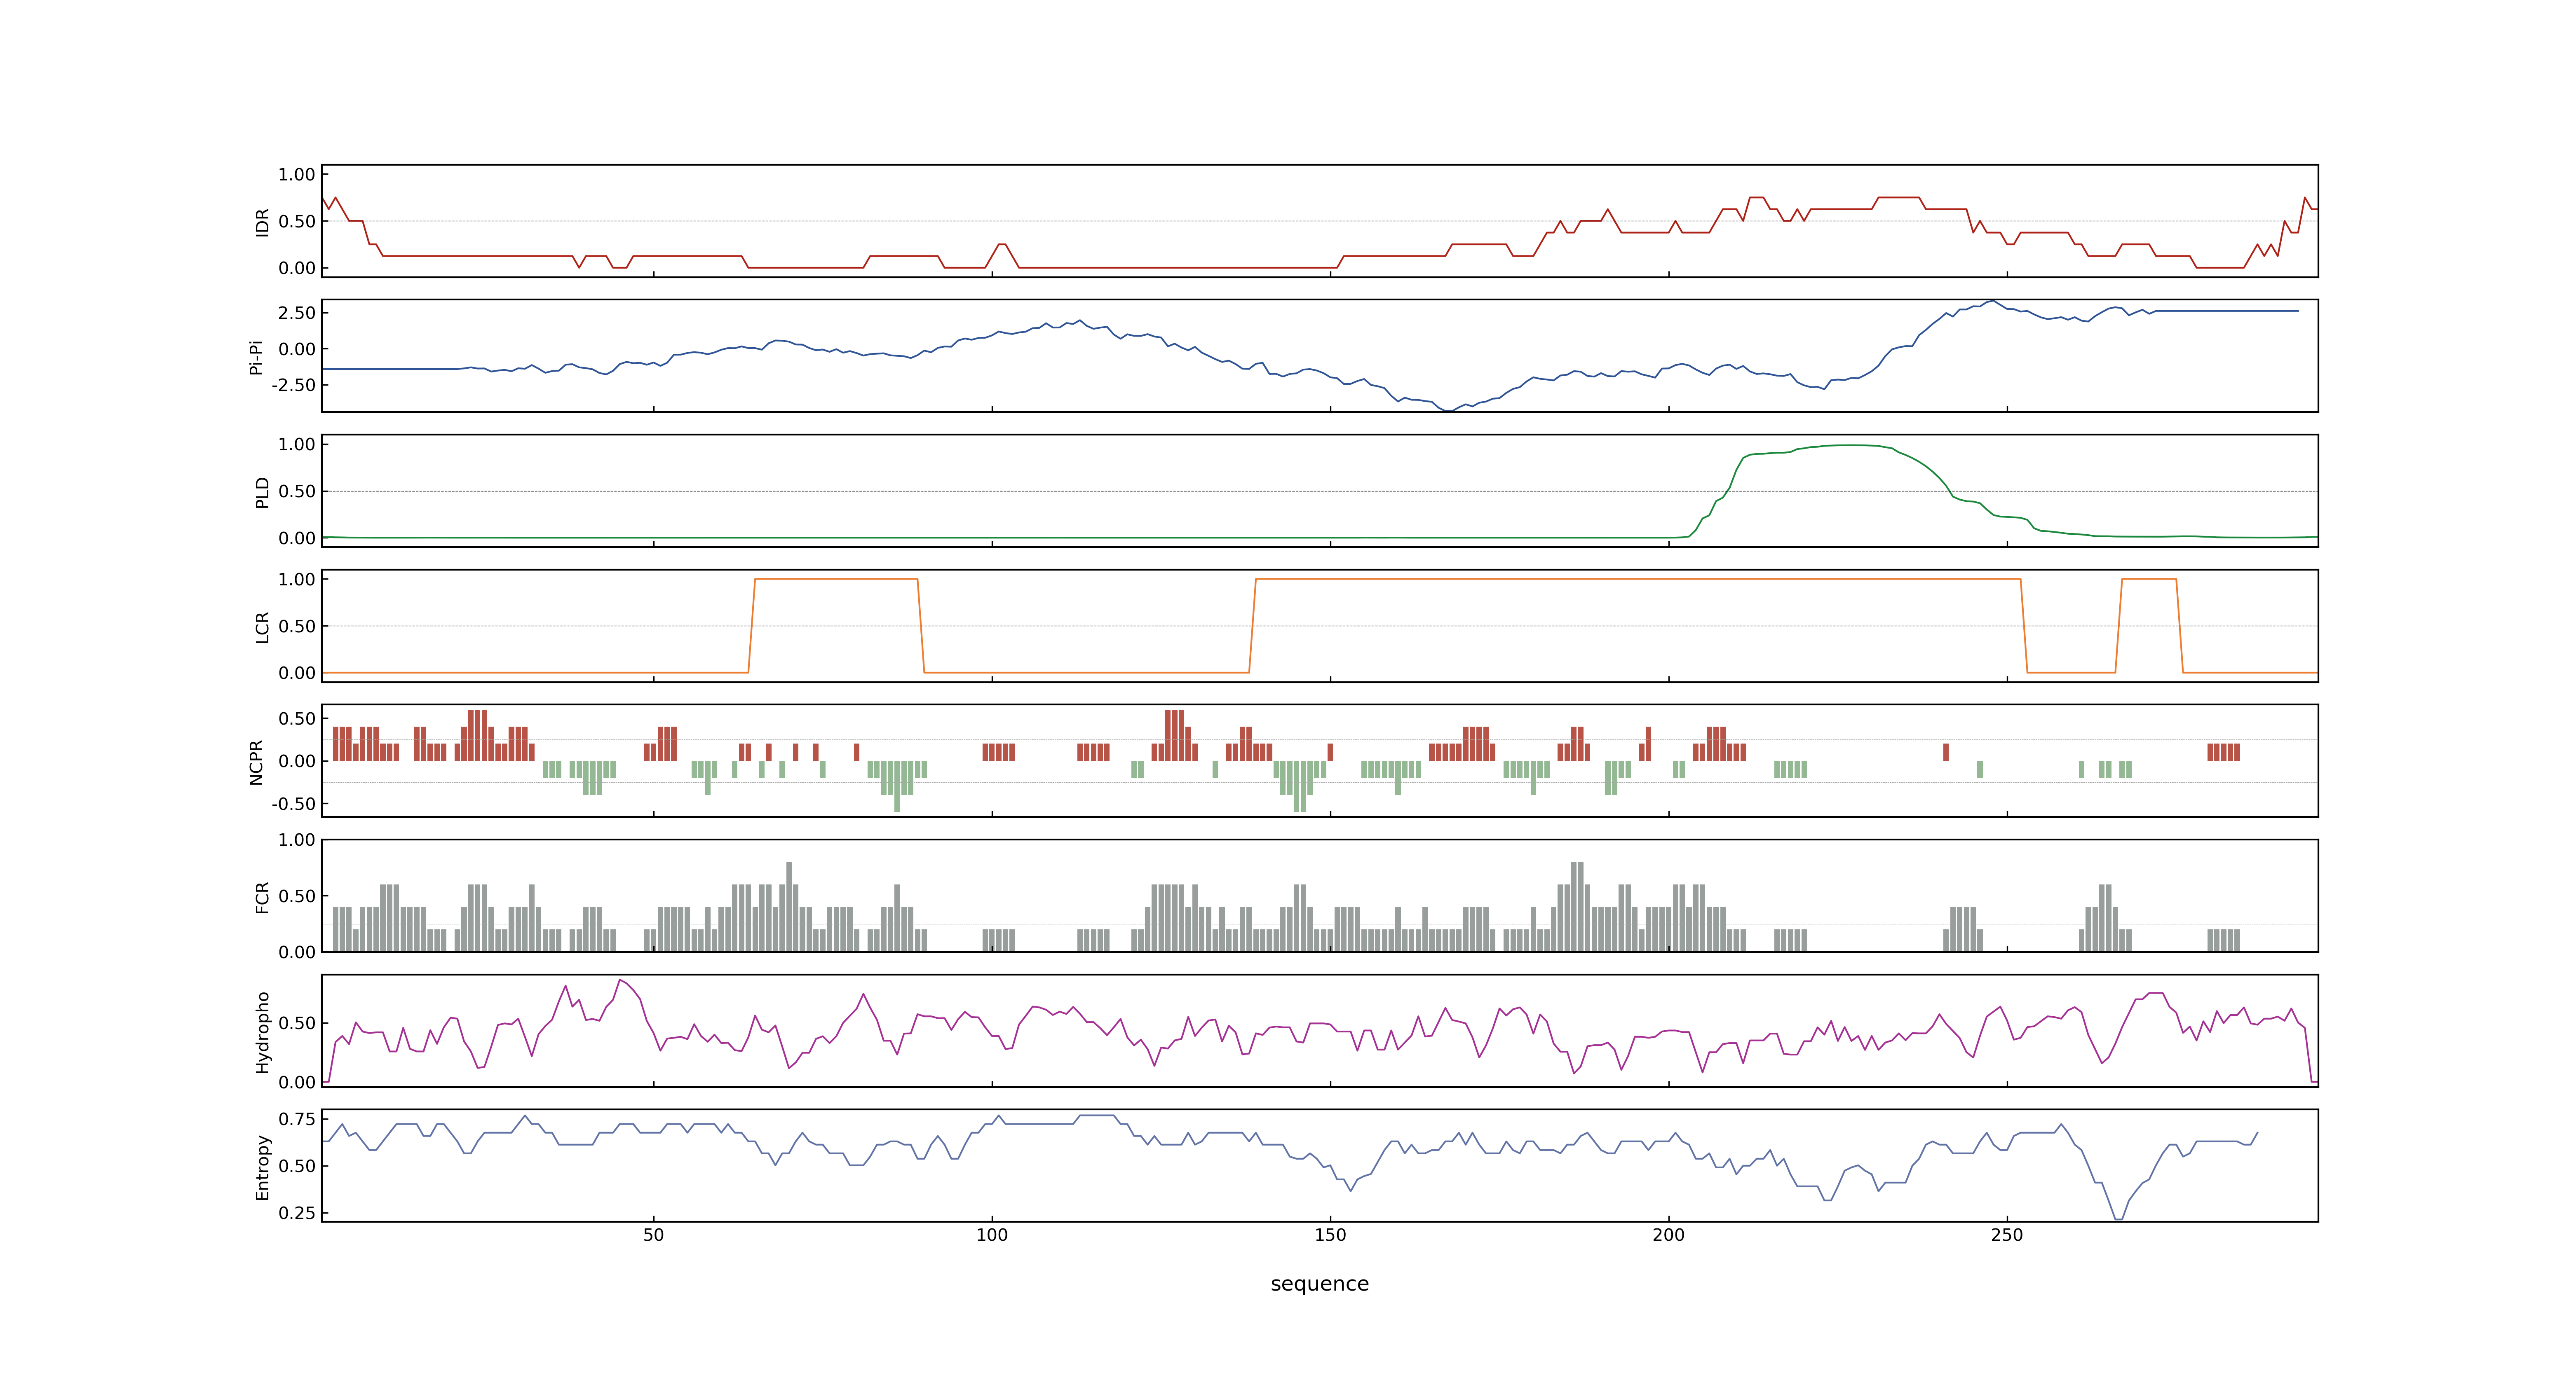Viewport: 2576px width, 1373px height.
Task: Click the first LCR plateau after position 50
Action: [836, 579]
